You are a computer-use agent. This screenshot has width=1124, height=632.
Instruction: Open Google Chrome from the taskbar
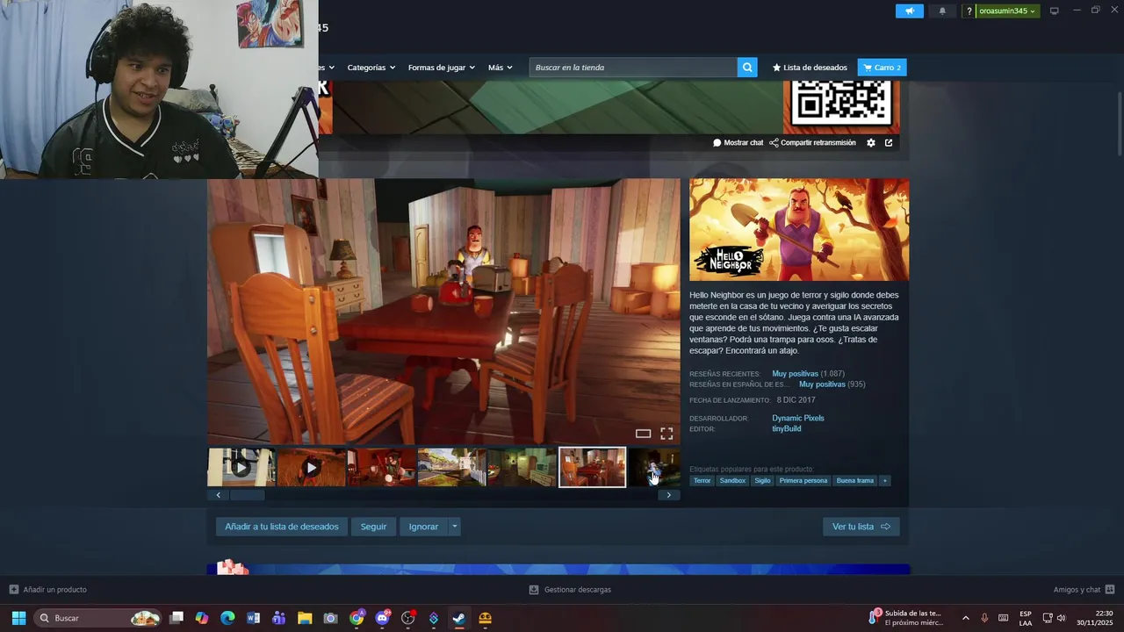357,618
